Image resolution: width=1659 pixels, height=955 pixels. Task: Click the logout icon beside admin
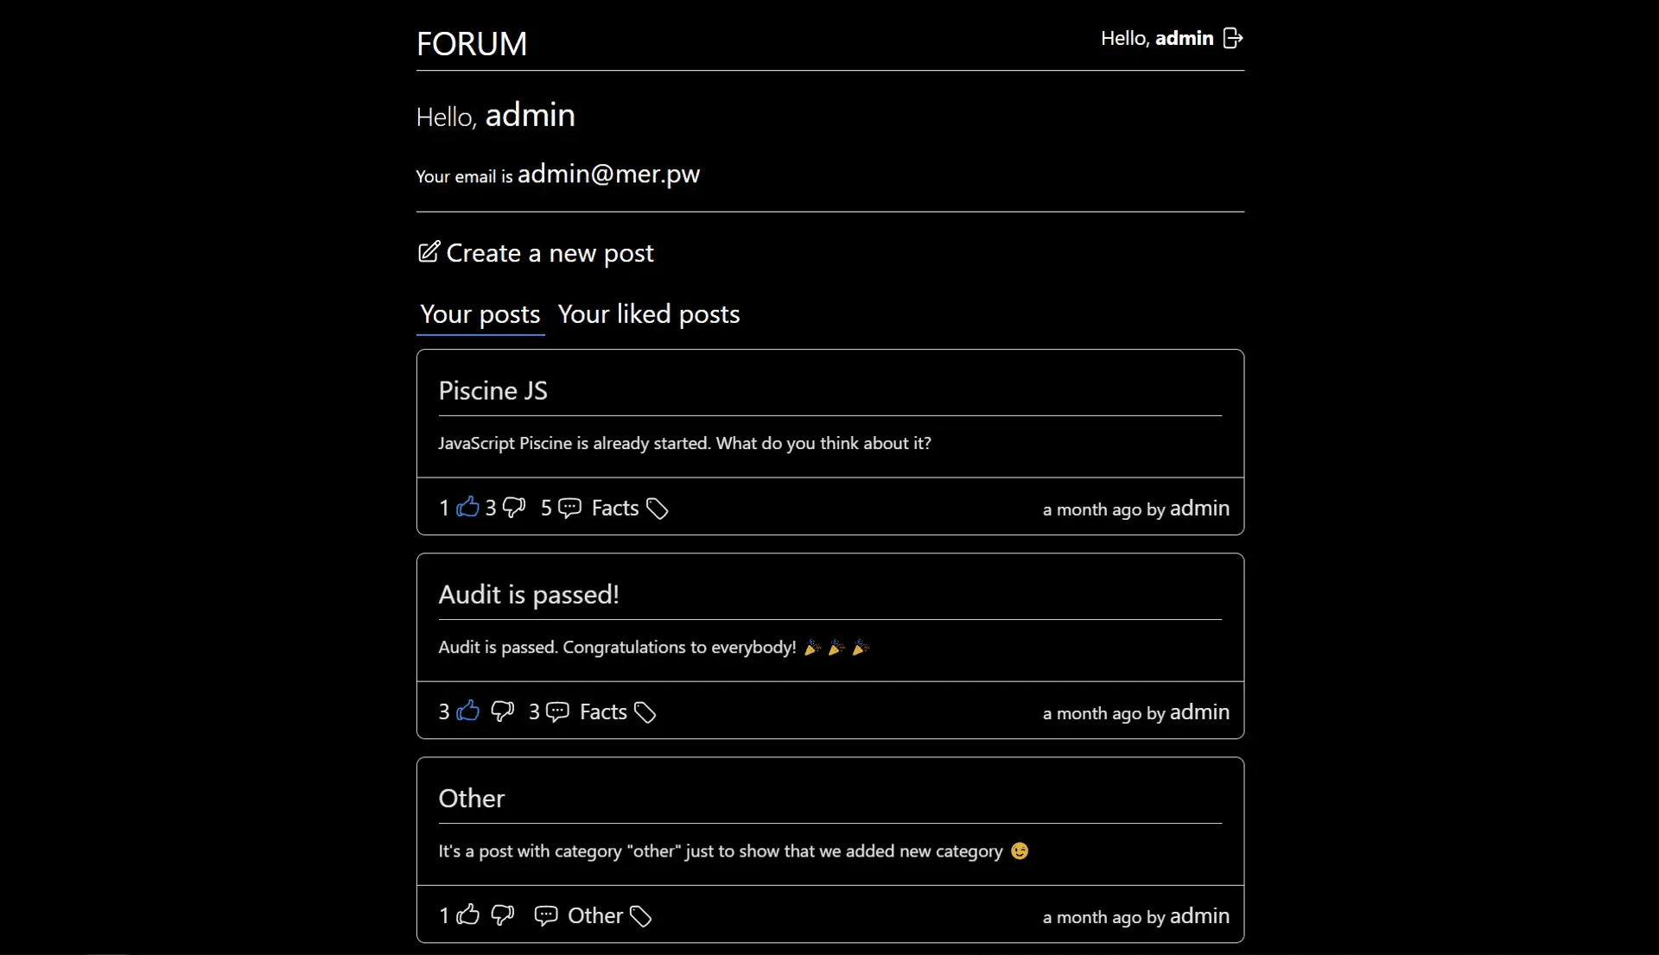coord(1233,38)
